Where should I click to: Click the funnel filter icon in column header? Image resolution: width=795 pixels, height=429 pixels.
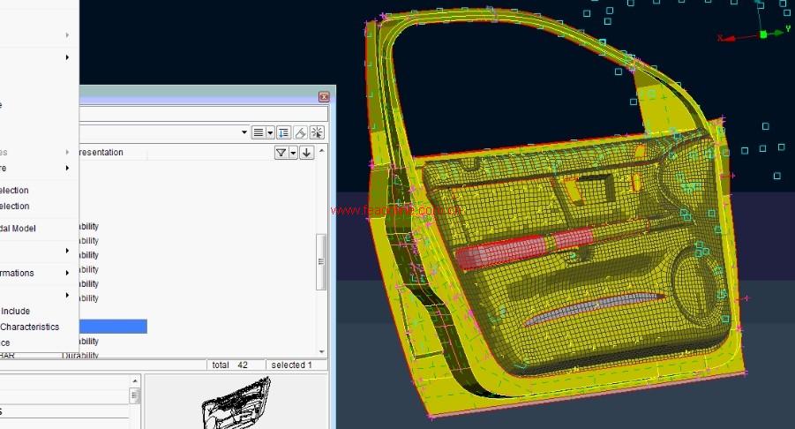[281, 153]
